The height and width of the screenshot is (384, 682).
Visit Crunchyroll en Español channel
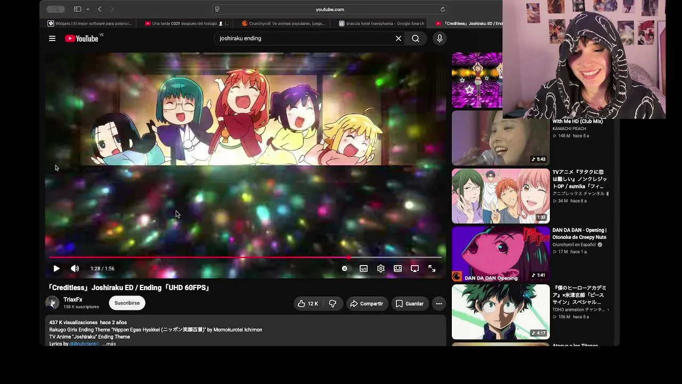(x=574, y=245)
